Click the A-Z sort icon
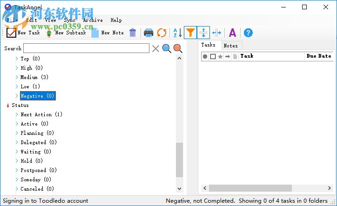The width and height of the screenshot is (337, 206). click(178, 33)
